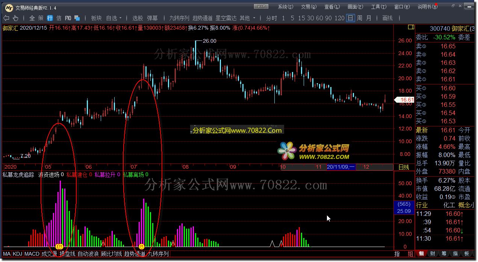478x262 pixels.
Task: Select the 60-minute period
Action: tap(320, 18)
